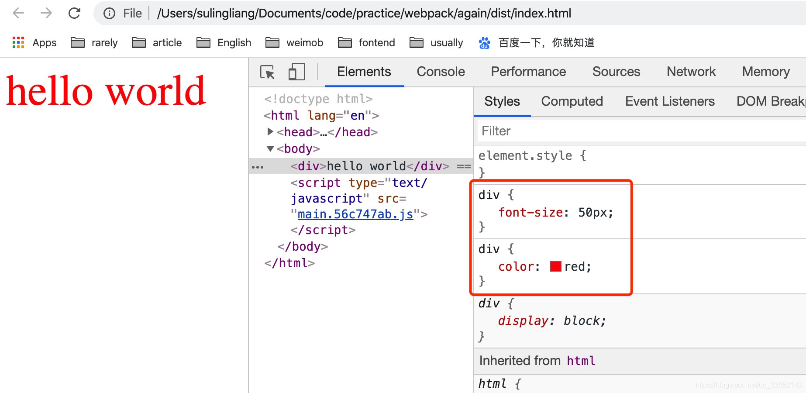Click the three-dots beside selected div row
Image resolution: width=806 pixels, height=393 pixels.
(x=258, y=167)
